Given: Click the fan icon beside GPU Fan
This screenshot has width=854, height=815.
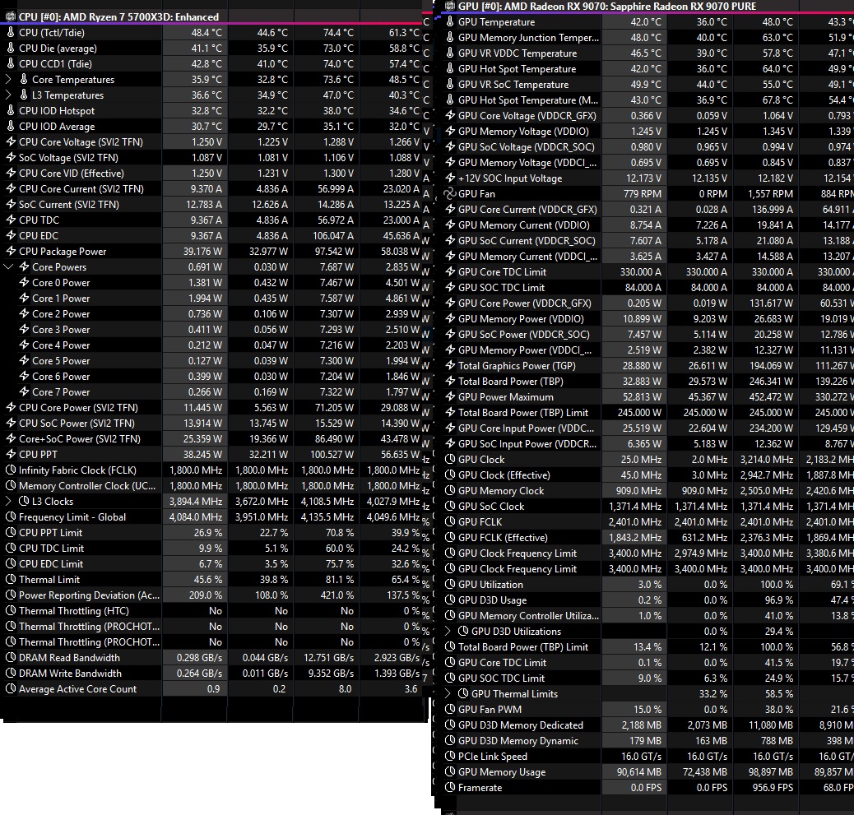Looking at the screenshot, I should (x=450, y=194).
